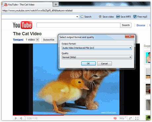
Task: Open the 360p resolution selector
Action: click(122, 118)
